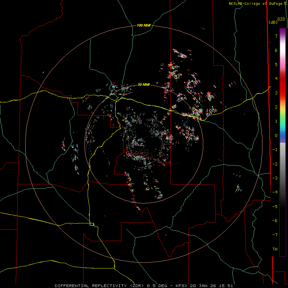Click the "3" tick on color scale

click(276, 93)
